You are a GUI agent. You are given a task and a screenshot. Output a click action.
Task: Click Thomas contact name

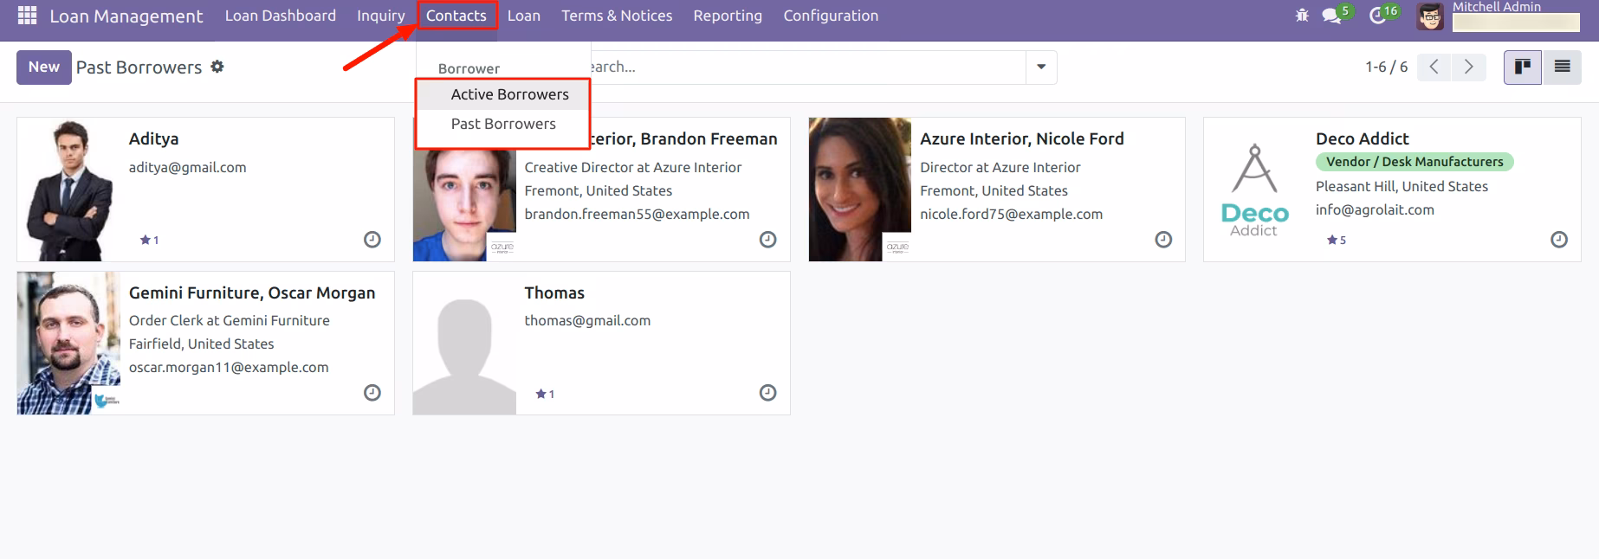point(554,292)
